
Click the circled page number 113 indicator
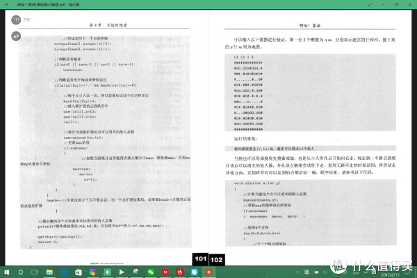click(16, 19)
